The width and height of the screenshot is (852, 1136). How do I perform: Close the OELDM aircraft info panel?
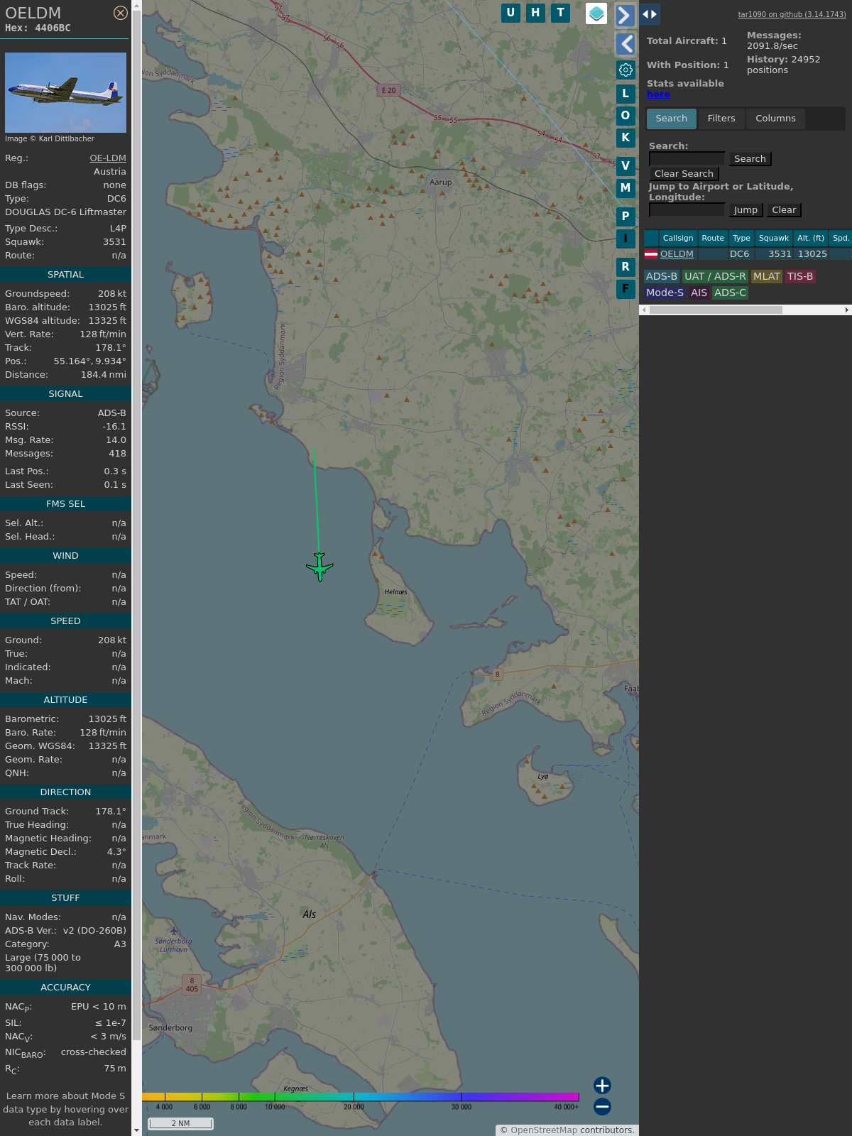121,13
